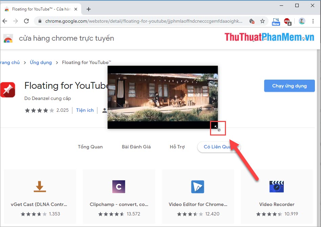Open the blocked cookies indicator icon
Viewport: 321px width, 227px height.
(252, 21)
